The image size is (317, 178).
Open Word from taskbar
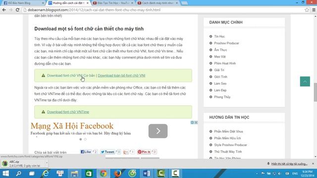coord(147,174)
